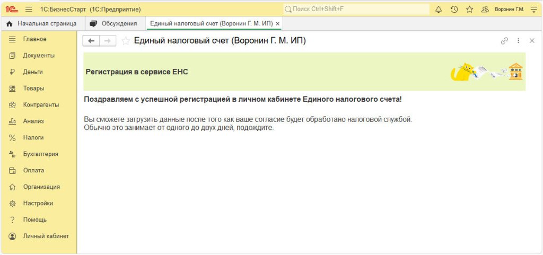The width and height of the screenshot is (543, 255).
Task: Open the Организация section
Action: (39, 187)
